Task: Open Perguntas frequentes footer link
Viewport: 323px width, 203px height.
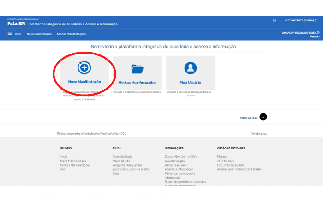Action: (x=127, y=165)
